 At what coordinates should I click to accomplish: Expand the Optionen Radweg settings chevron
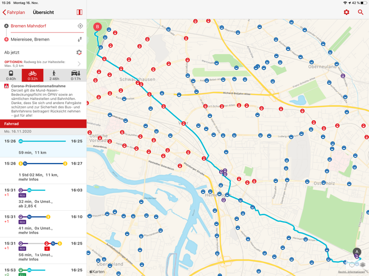[79, 64]
